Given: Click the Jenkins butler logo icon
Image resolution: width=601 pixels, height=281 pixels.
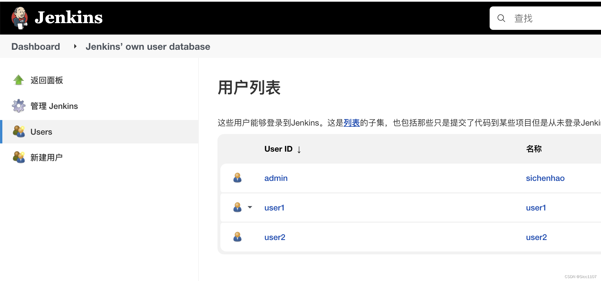Looking at the screenshot, I should click(20, 18).
